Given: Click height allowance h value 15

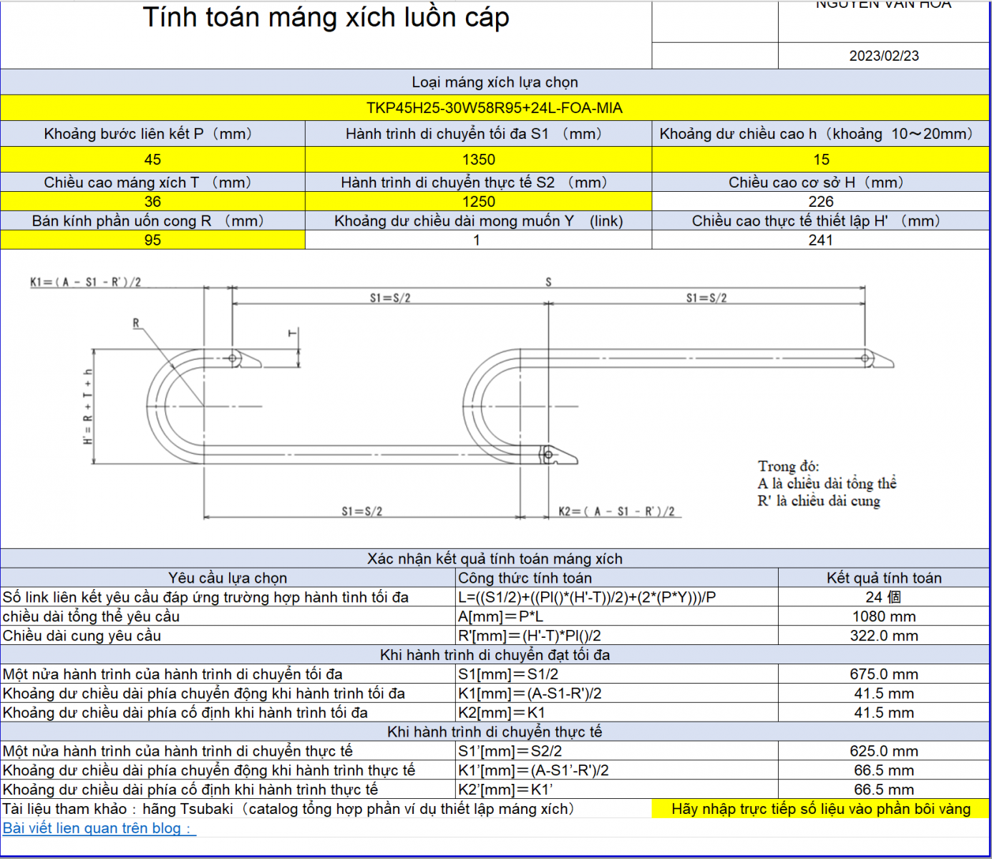Looking at the screenshot, I should click(821, 159).
